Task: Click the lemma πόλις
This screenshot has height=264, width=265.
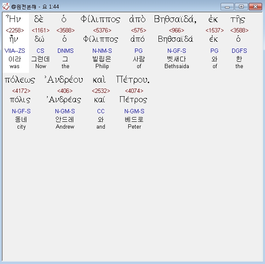Action: pos(20,100)
